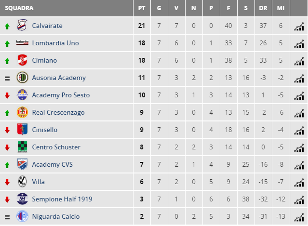Click the Centro Schuster checkered crest

(x=22, y=146)
